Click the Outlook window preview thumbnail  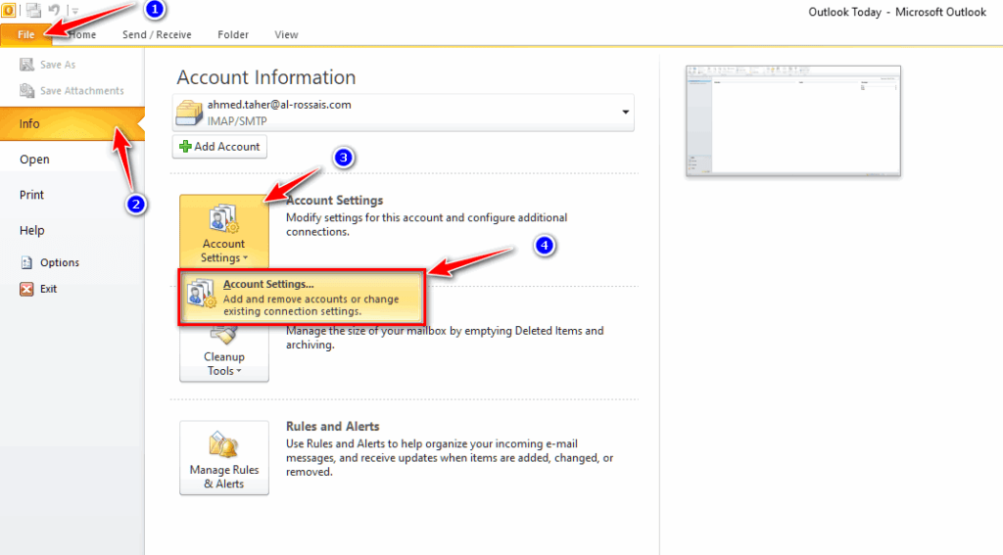point(793,121)
